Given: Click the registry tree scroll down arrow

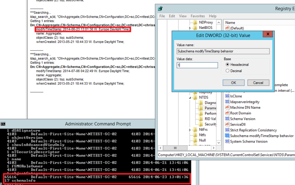Looking at the screenshot, I should click(x=219, y=143).
